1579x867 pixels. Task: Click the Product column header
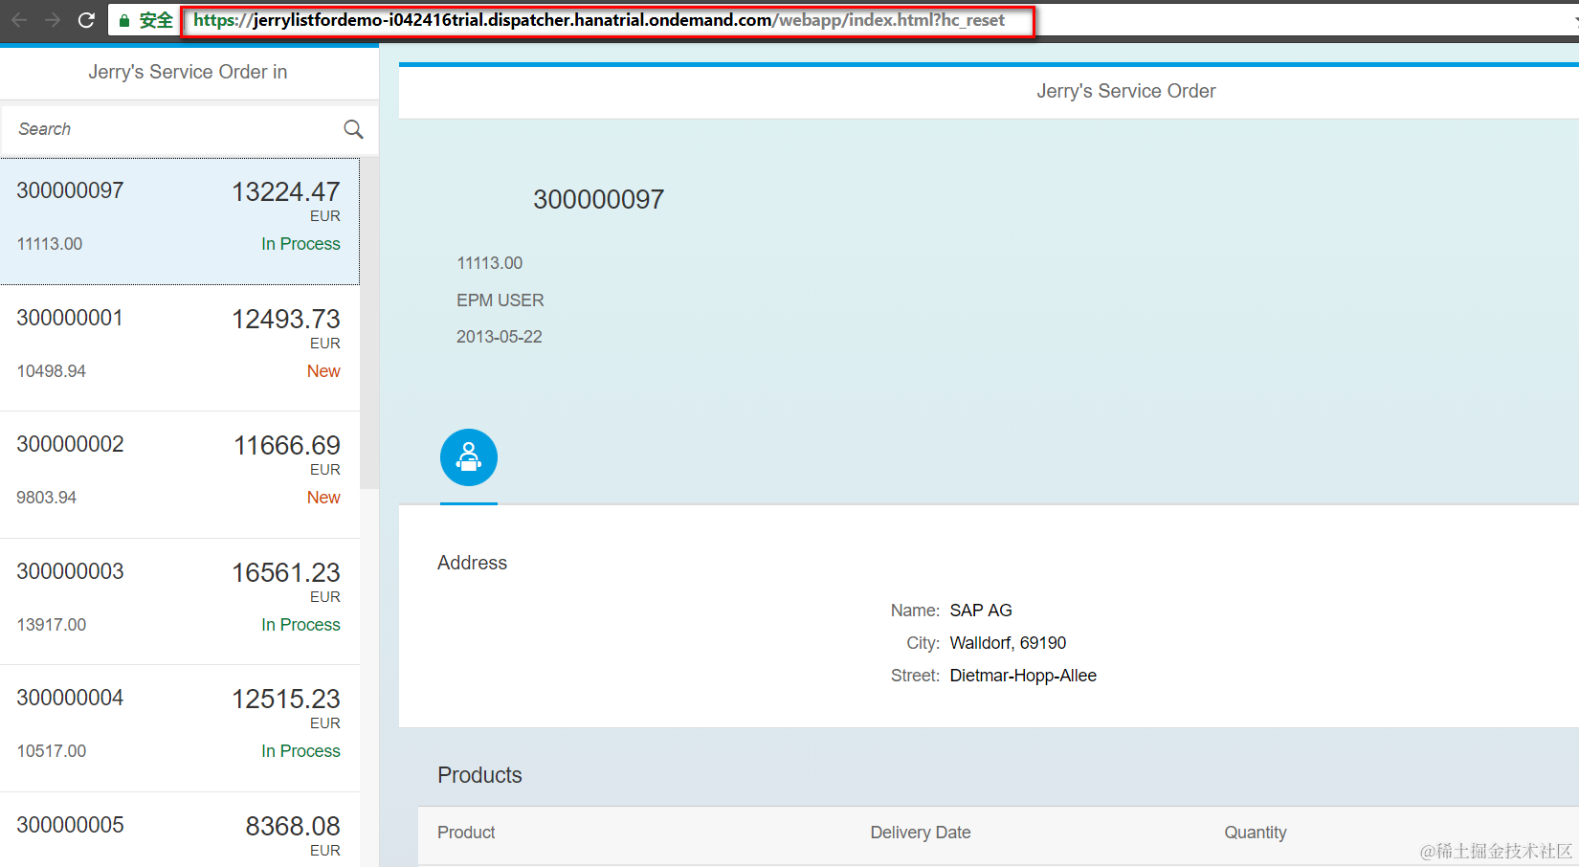[x=466, y=833]
